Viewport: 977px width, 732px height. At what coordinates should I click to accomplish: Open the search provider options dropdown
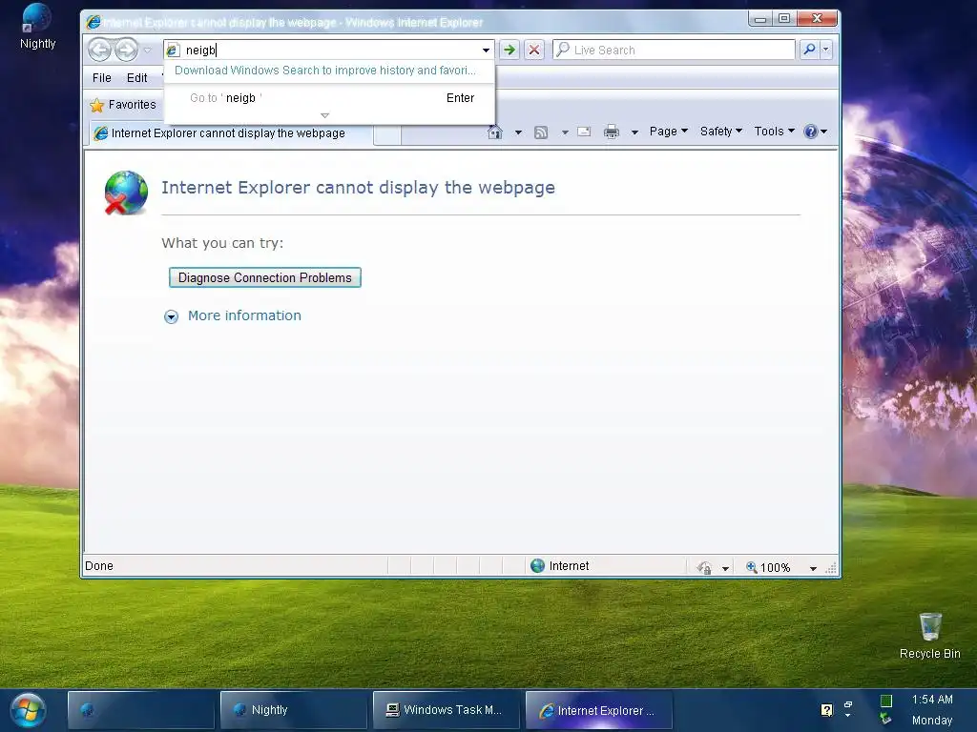[x=826, y=50]
